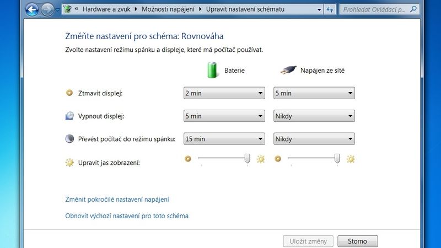Image resolution: width=441 pixels, height=248 pixels.
Task: Click the double chevron in address bar
Action: coord(77,9)
